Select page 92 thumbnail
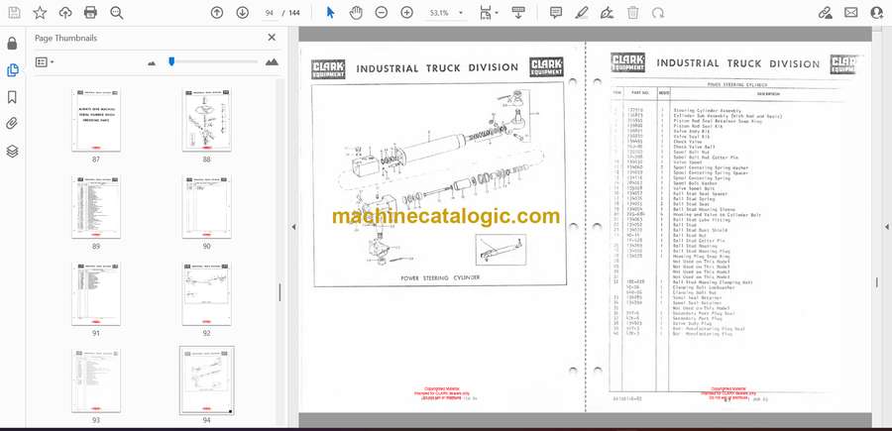The image size is (892, 431). coord(206,294)
